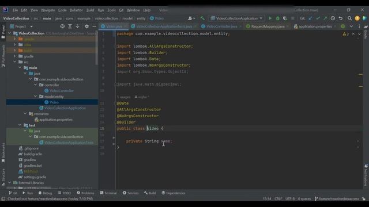Click the Stop process icon
369x207 pixels.
tap(293, 18)
